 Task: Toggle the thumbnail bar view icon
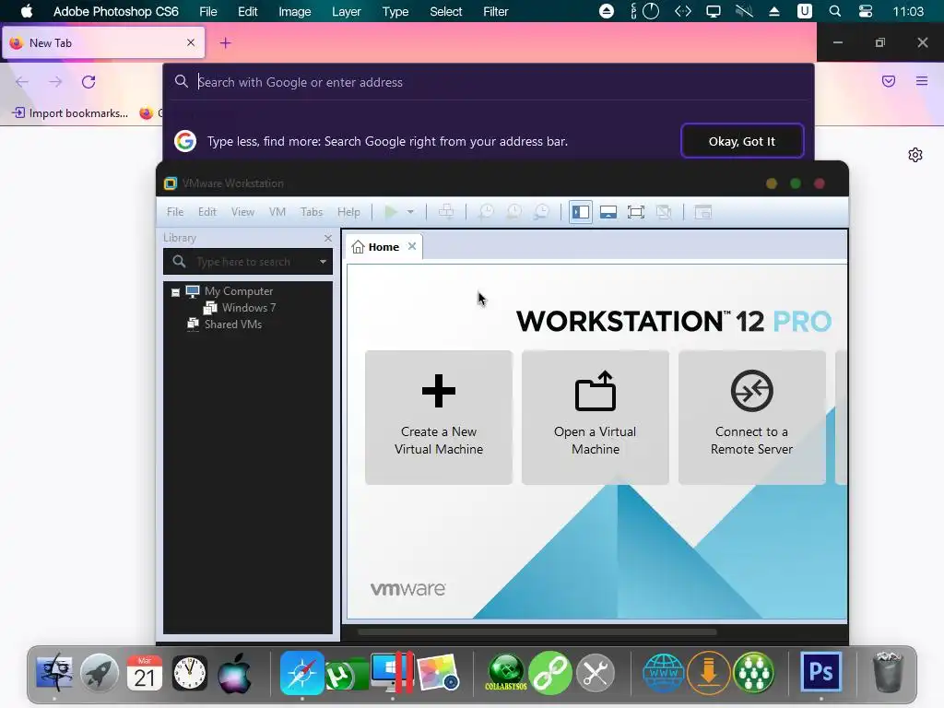608,212
